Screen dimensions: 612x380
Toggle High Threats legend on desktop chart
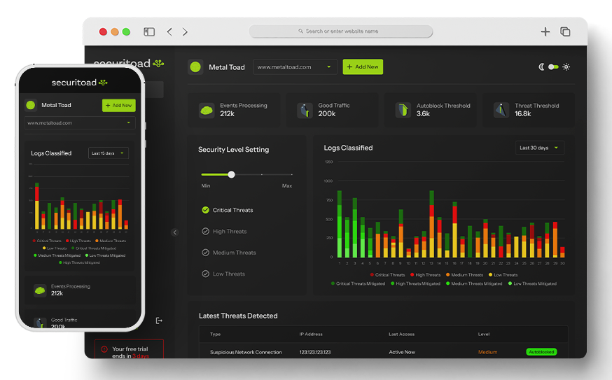tap(426, 275)
